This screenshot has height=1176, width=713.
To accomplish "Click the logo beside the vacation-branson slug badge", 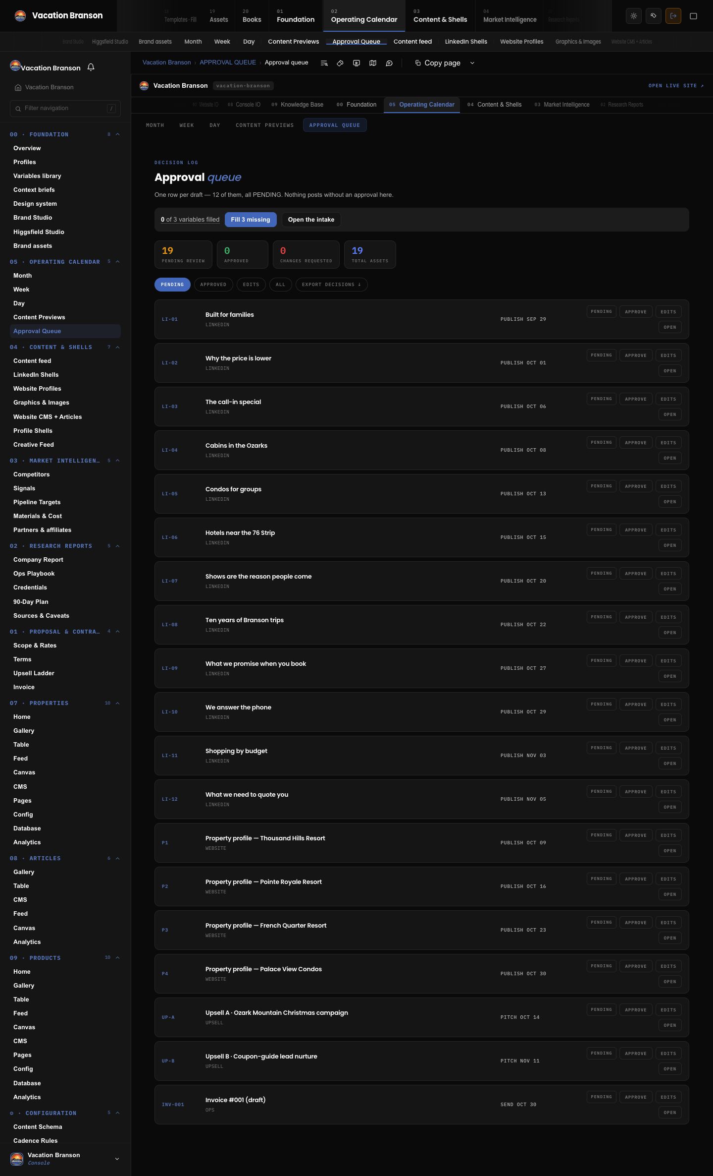I will click(x=144, y=86).
